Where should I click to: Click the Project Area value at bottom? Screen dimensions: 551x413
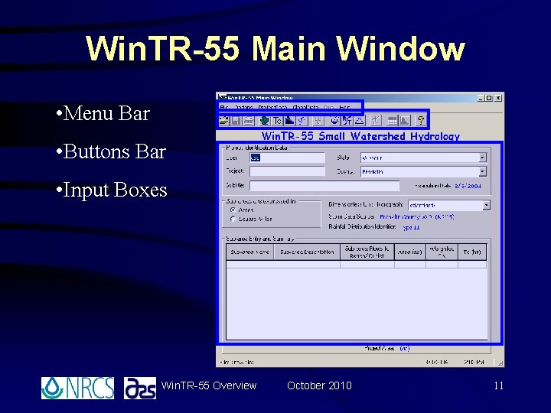click(x=405, y=349)
